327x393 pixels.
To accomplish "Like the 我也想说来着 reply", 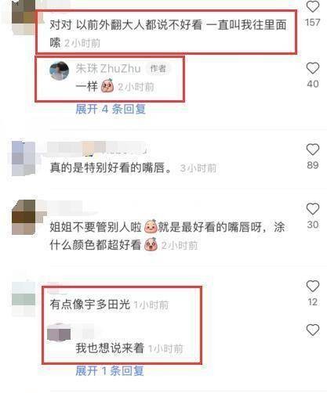I will click(x=313, y=330).
